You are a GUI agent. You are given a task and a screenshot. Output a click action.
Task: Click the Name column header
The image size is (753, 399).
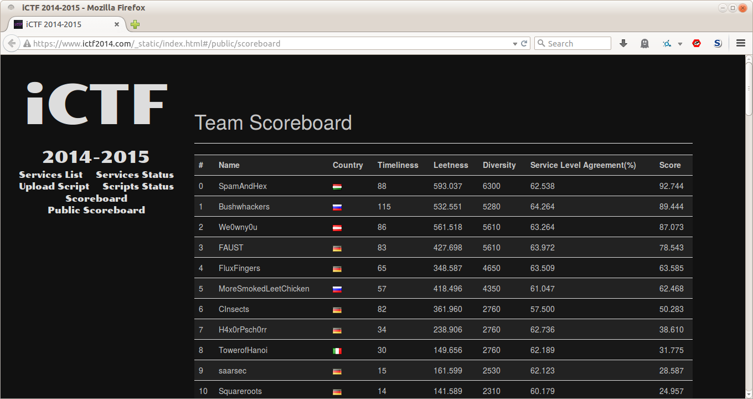click(229, 165)
